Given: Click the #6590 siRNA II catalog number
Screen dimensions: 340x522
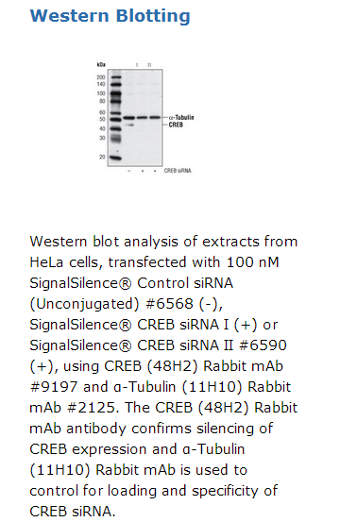Looking at the screenshot, I should coord(263,345).
